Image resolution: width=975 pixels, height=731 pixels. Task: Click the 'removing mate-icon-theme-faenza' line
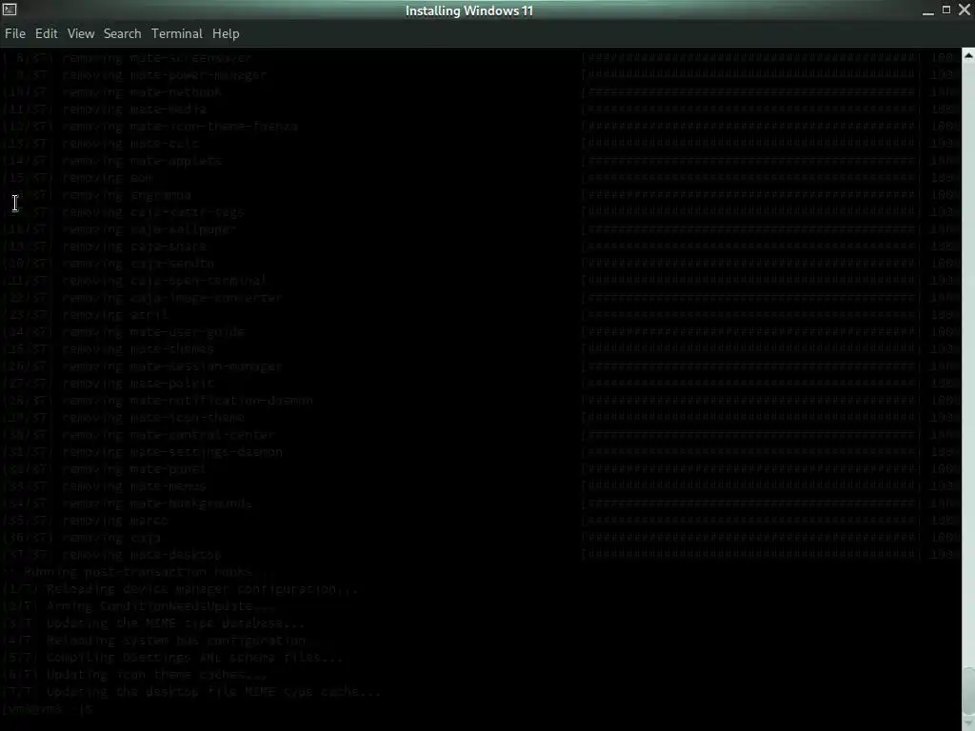pyautogui.click(x=149, y=127)
